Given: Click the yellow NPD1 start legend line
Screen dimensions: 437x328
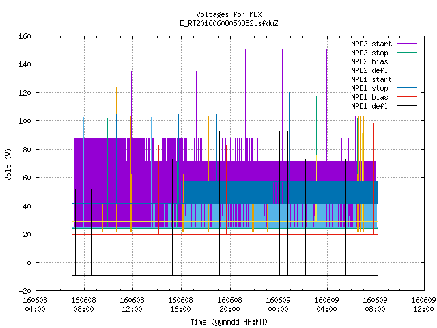Looking at the screenshot, I should pyautogui.click(x=406, y=79).
